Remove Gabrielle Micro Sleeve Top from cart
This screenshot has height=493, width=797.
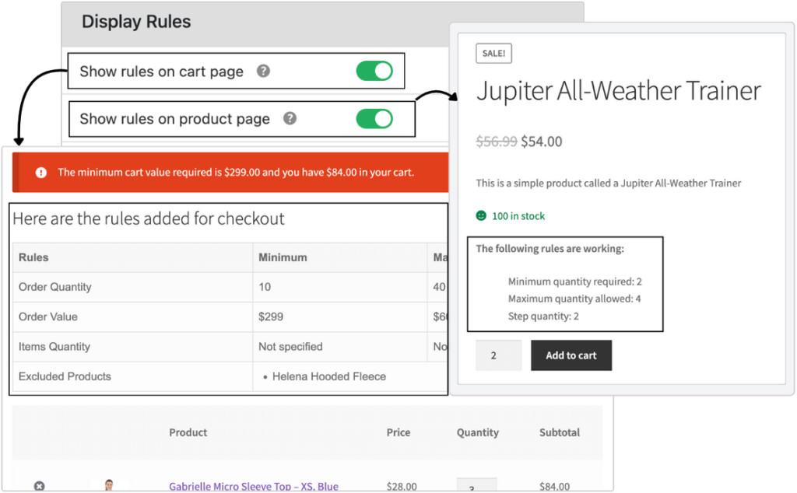39,486
